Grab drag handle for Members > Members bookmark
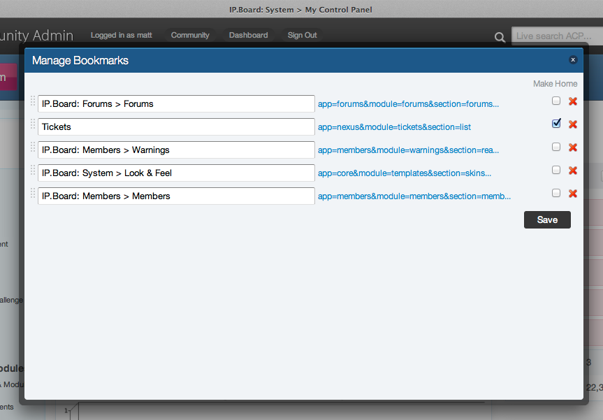The width and height of the screenshot is (603, 420). point(33,193)
